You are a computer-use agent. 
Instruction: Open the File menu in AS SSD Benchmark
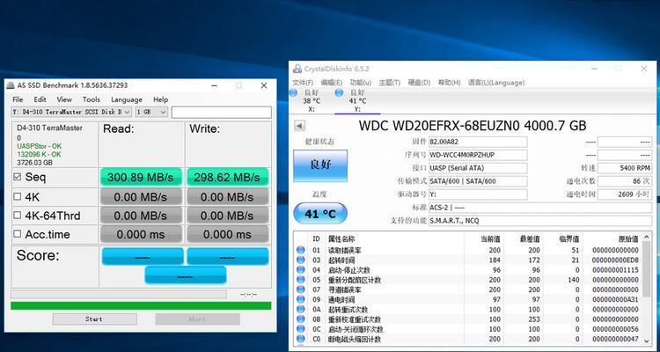pyautogui.click(x=18, y=99)
